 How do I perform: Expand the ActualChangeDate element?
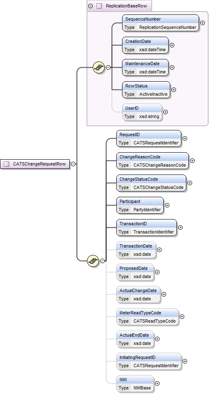(x=164, y=294)
